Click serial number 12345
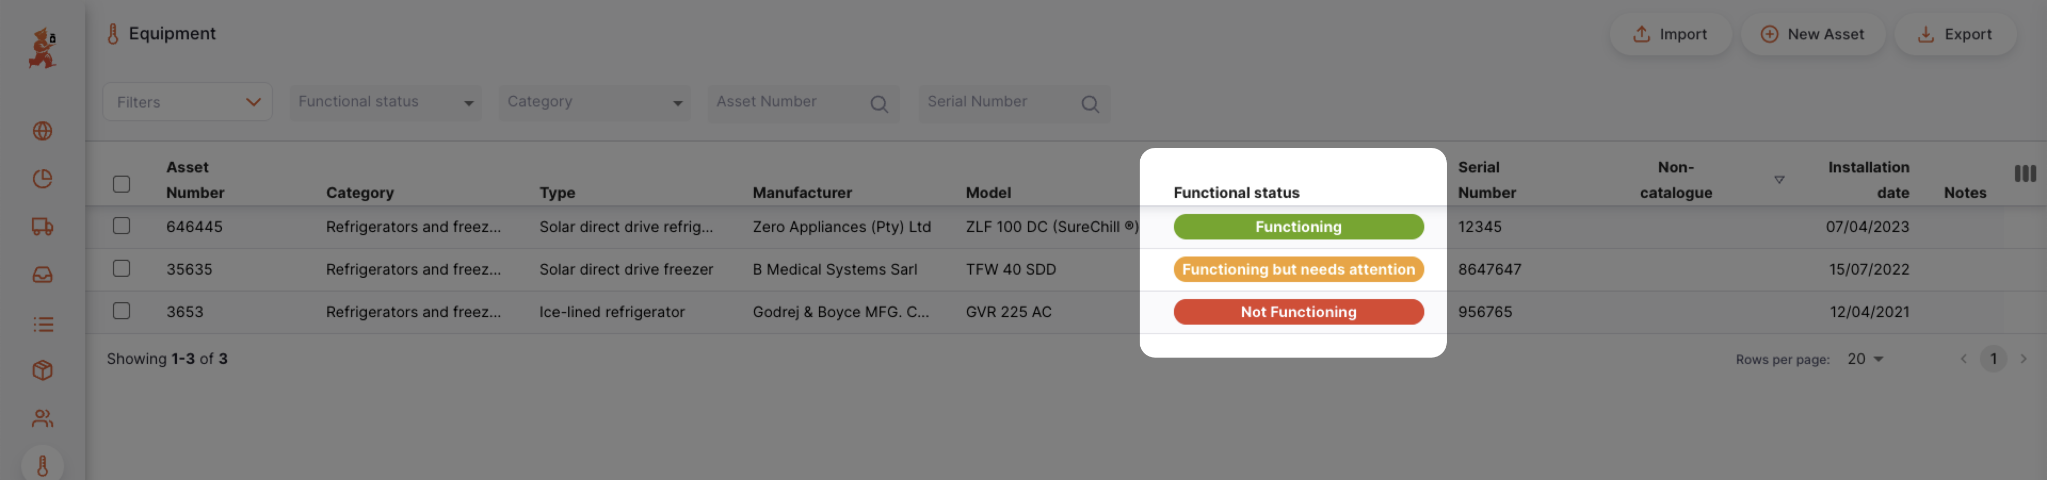Screen dimensions: 2047x480 click(1480, 227)
